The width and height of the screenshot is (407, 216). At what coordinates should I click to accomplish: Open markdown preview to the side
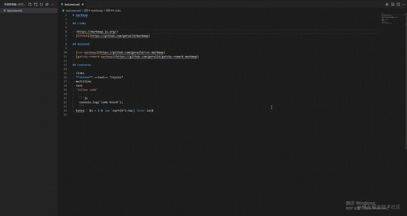click(393, 4)
